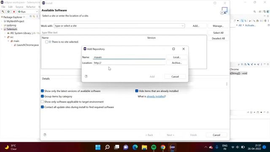Toggle Group items by category checkbox

coord(42,96)
